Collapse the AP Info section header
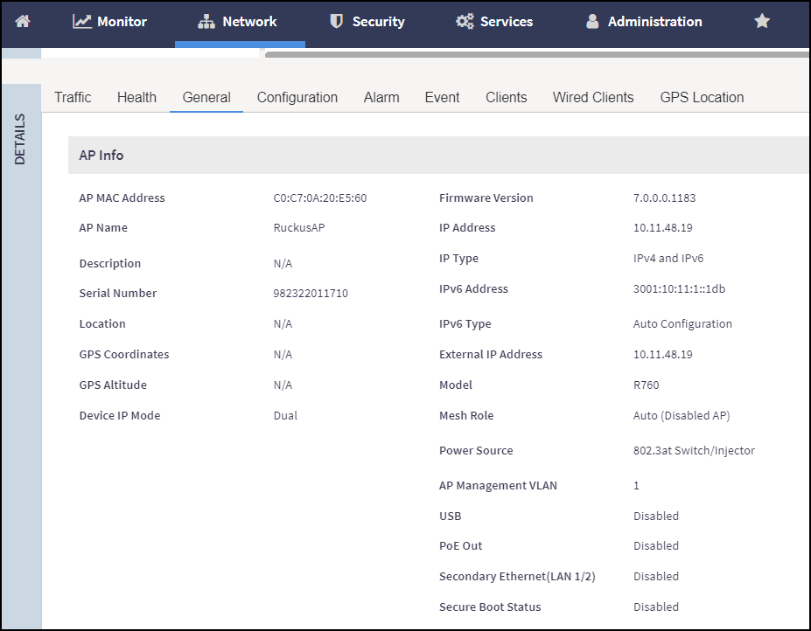811x631 pixels. [438, 155]
